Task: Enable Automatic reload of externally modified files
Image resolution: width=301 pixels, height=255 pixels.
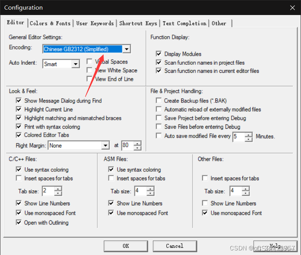Action: pos(159,109)
